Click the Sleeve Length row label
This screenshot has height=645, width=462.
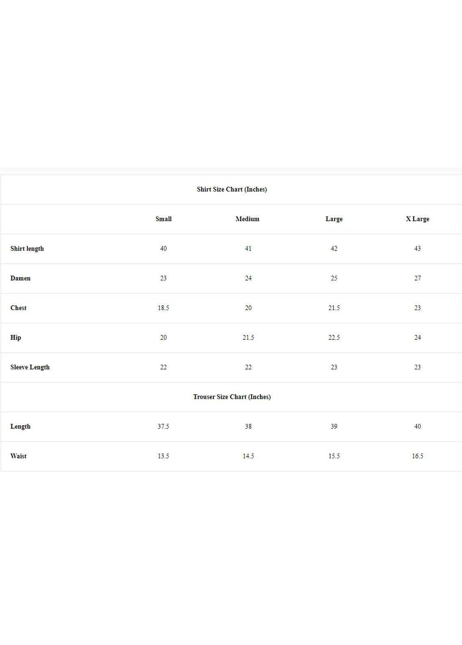[x=30, y=367]
